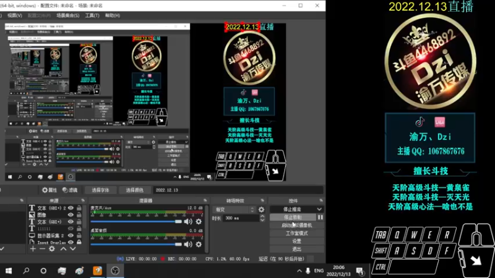The image size is (495, 278).
Task: Select 文本 (GDI+) source row without number
Action: tap(51, 222)
